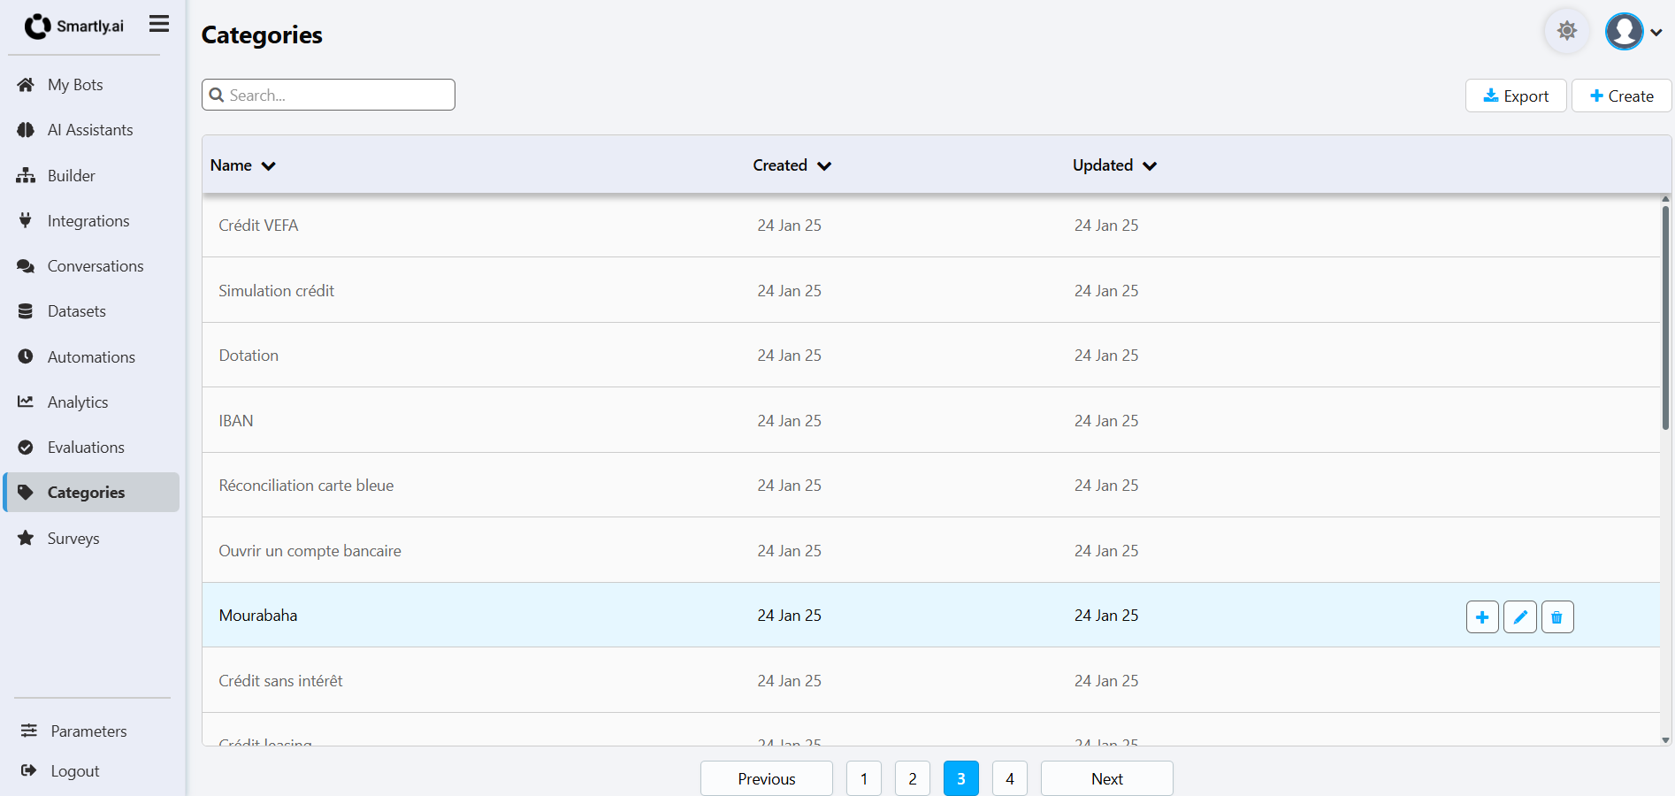The width and height of the screenshot is (1675, 796).
Task: Click the Logout exit icon
Action: pyautogui.click(x=29, y=770)
